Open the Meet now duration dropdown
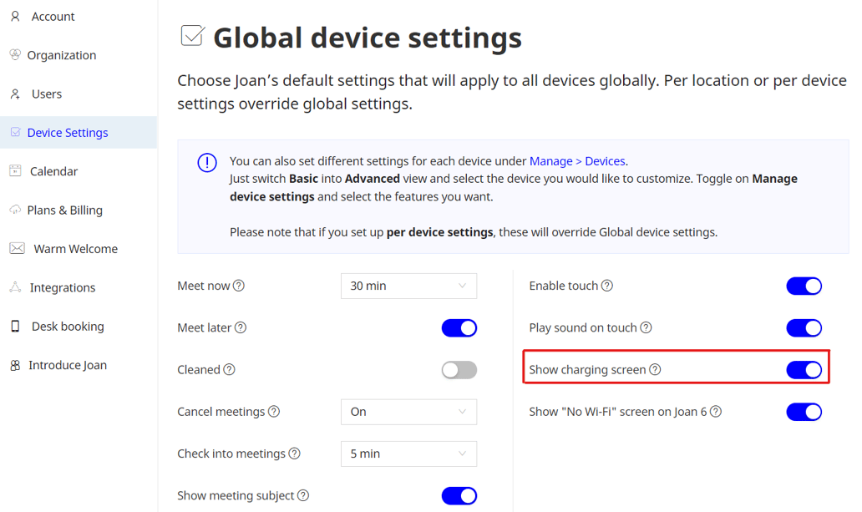The image size is (862, 512). point(408,286)
